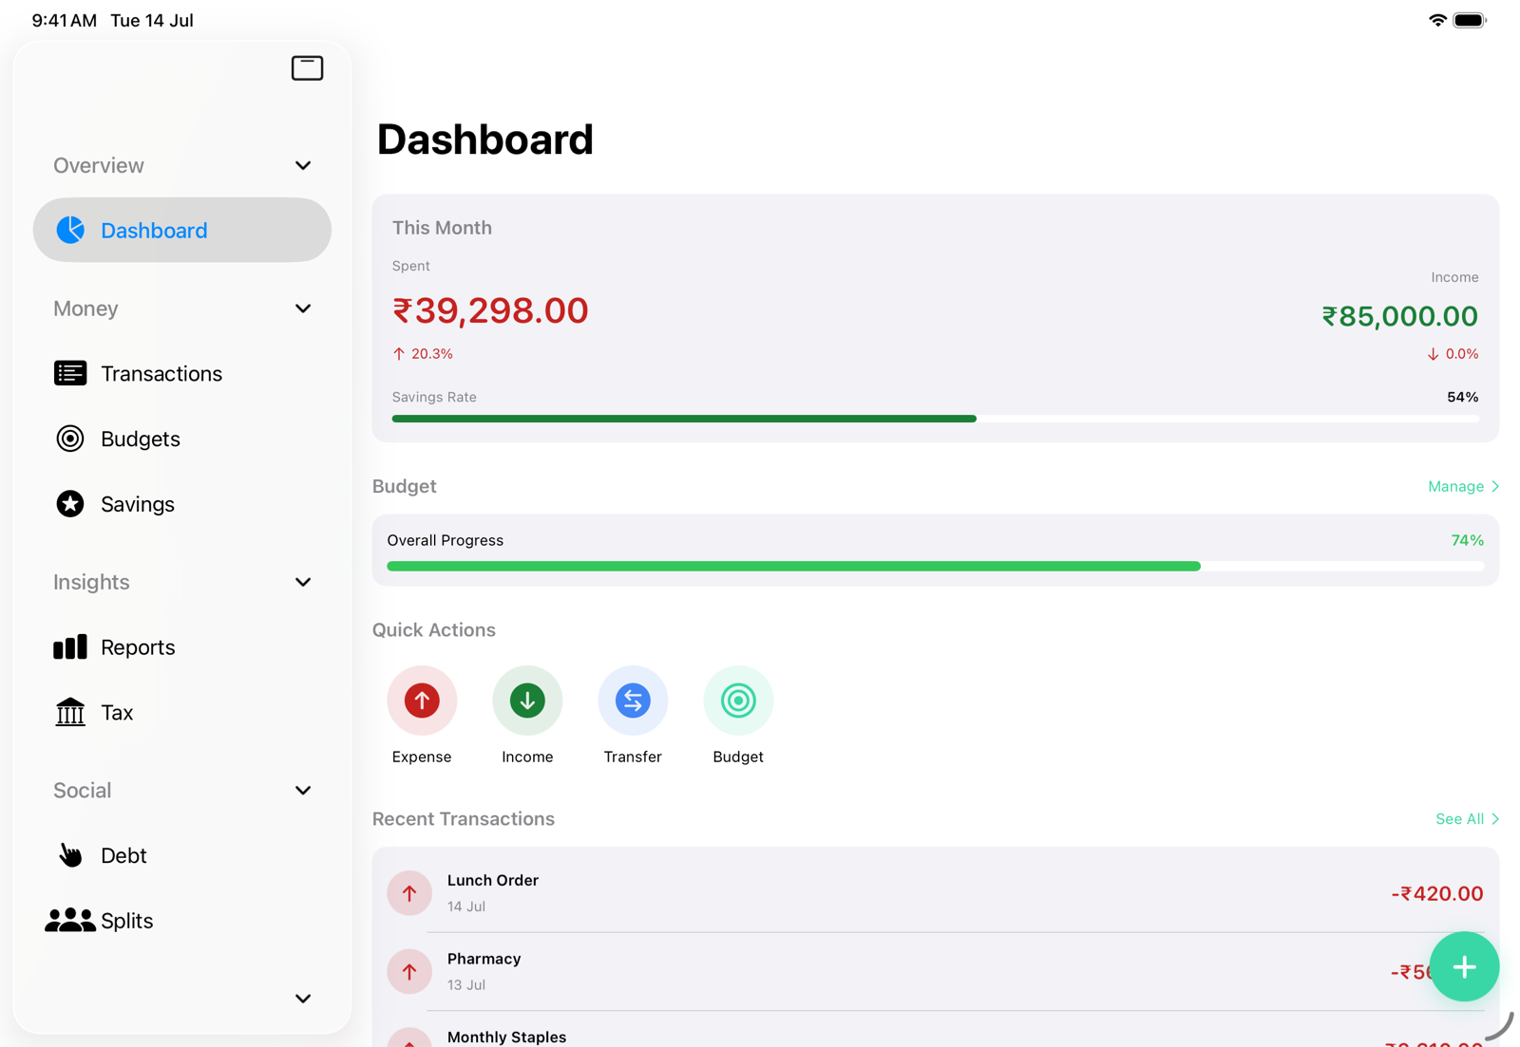Click the Overall Progress budget bar
Image resolution: width=1520 pixels, height=1047 pixels.
tap(936, 566)
